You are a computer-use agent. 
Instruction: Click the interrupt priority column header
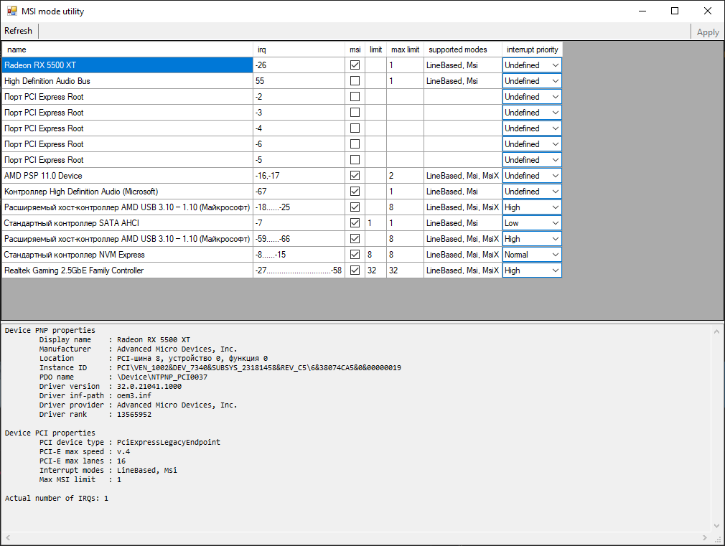(531, 50)
